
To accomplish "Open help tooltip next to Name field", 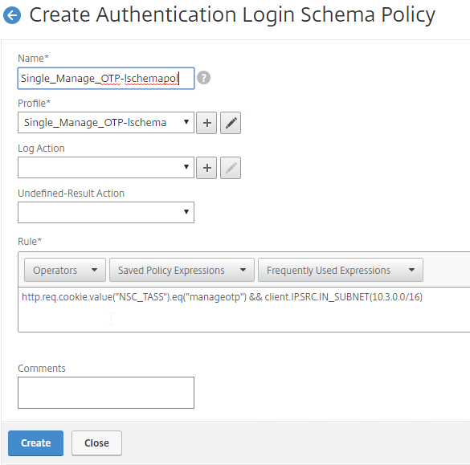I will click(203, 78).
